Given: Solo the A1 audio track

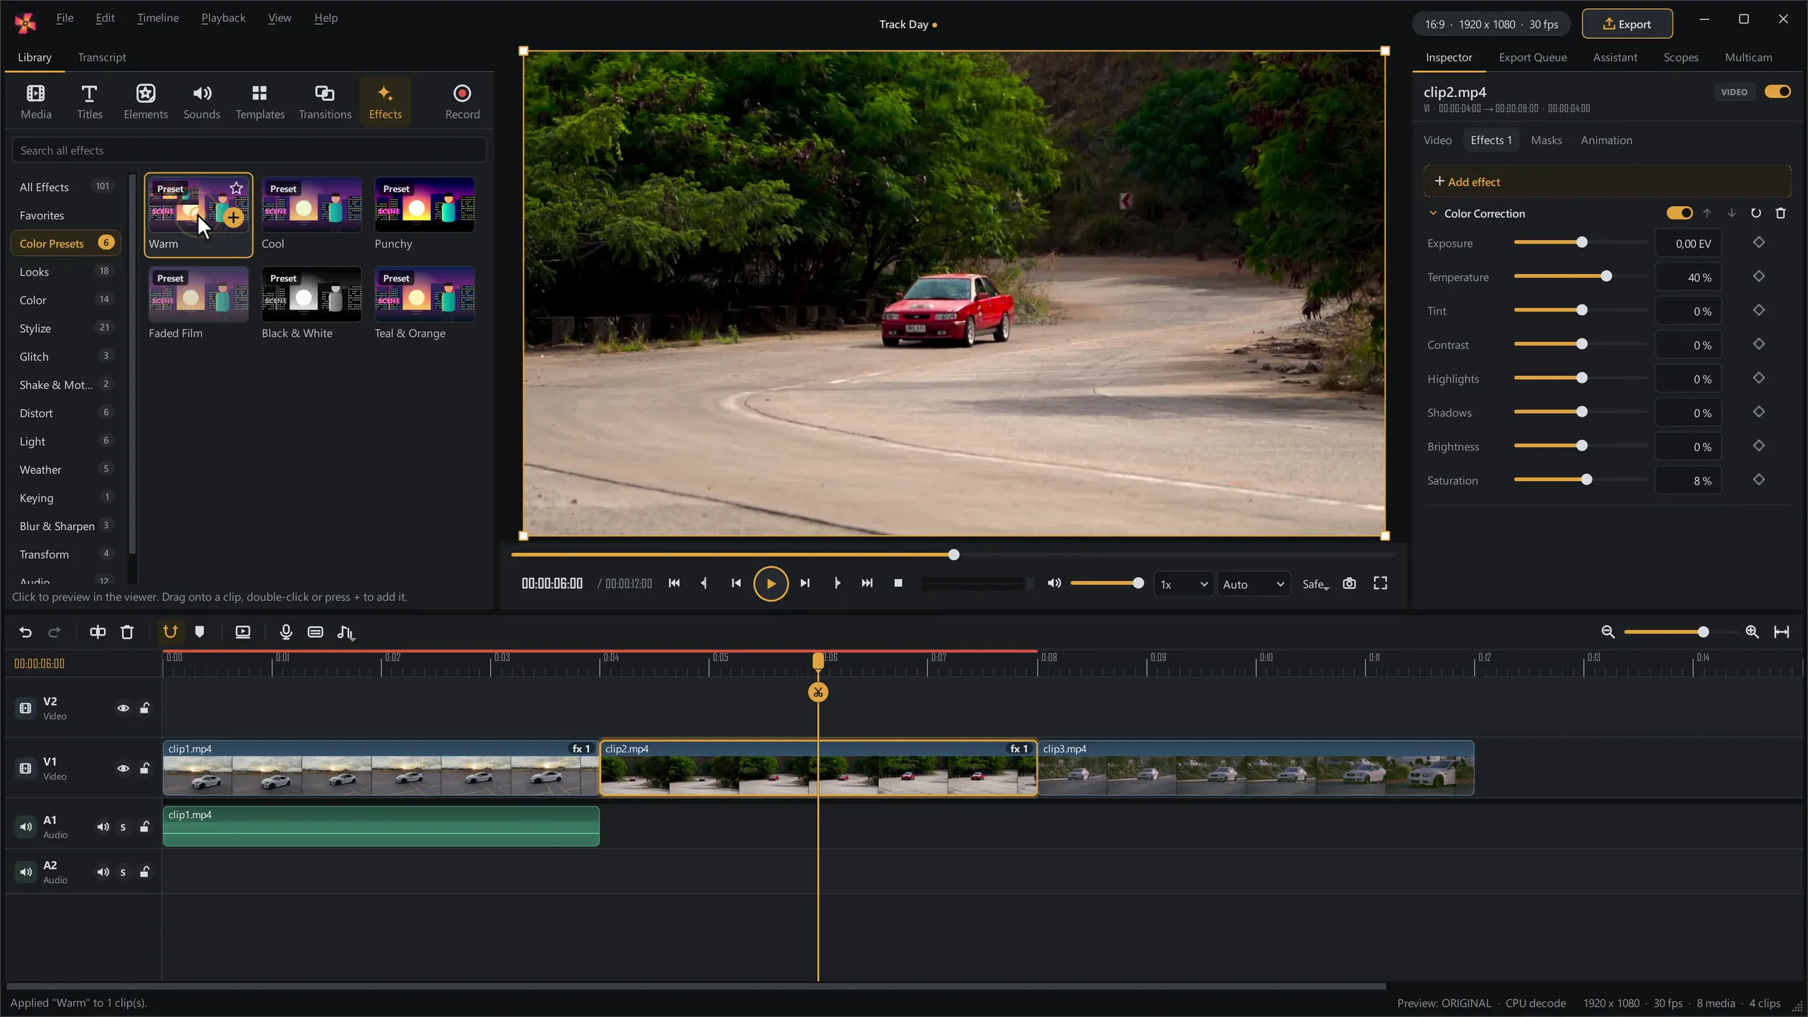Looking at the screenshot, I should tap(123, 827).
